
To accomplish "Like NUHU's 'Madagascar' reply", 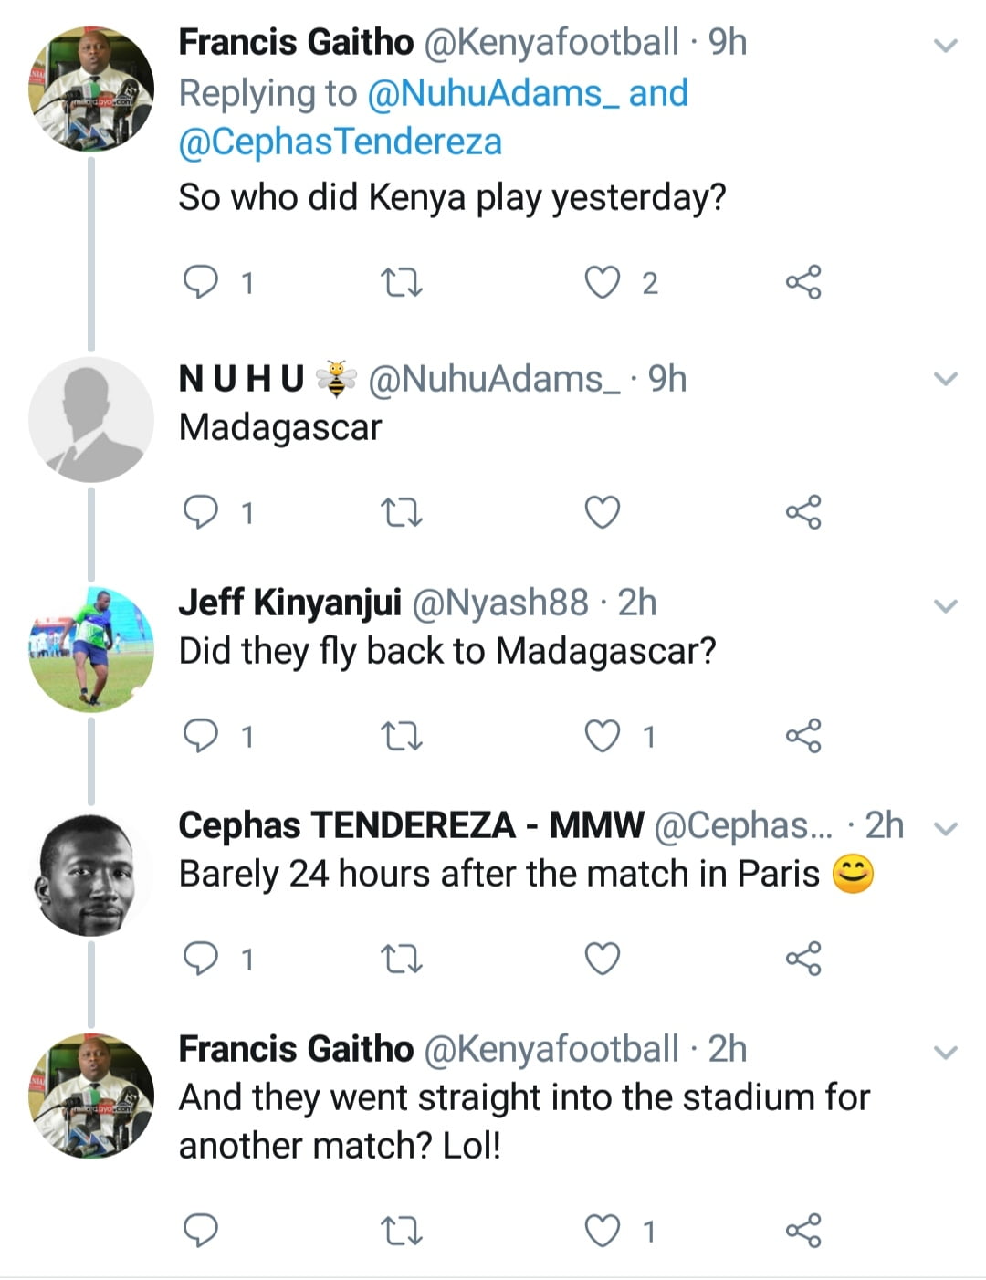I will (602, 513).
